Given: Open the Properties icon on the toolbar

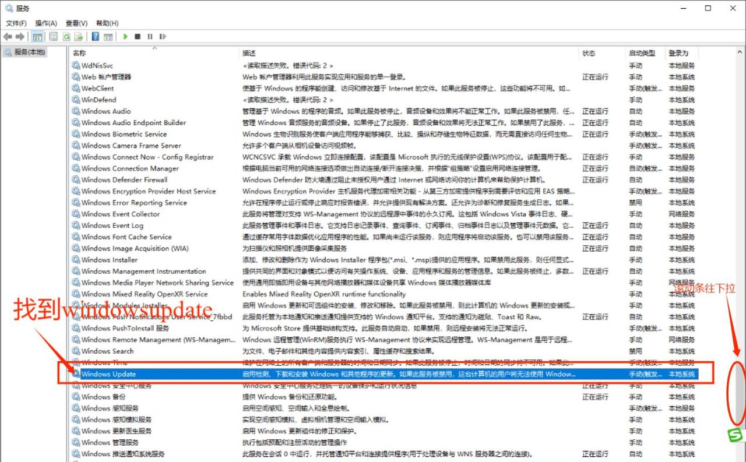Looking at the screenshot, I should (53, 37).
